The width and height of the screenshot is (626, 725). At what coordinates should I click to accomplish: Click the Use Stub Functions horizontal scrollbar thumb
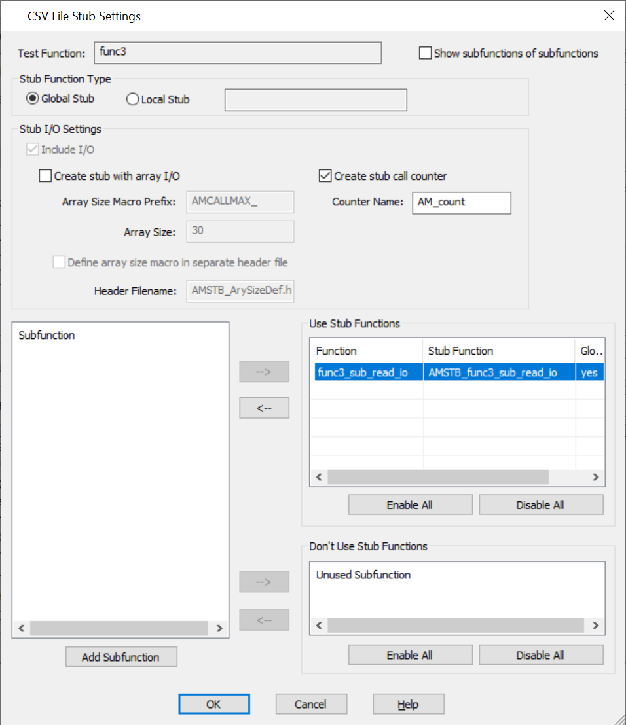point(438,477)
